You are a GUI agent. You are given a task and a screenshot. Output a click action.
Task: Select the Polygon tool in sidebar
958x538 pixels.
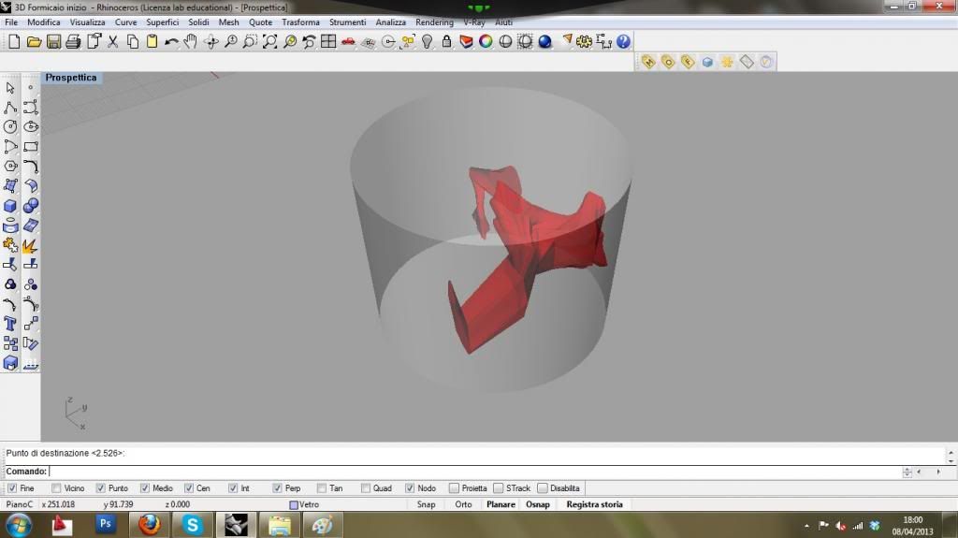[x=10, y=167]
